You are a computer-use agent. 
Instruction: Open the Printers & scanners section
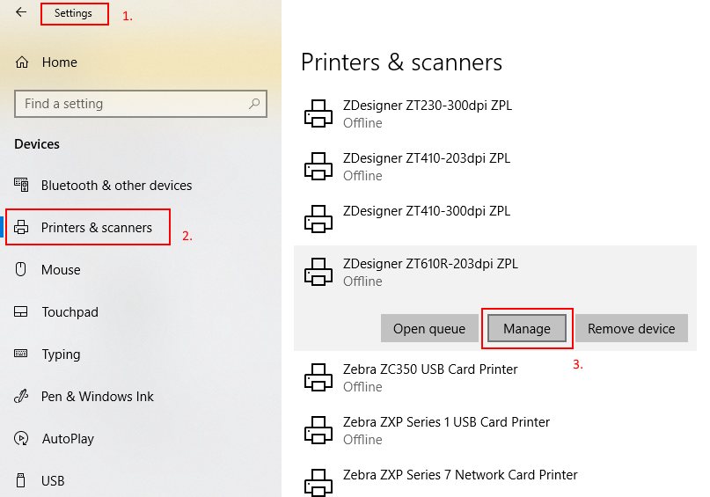[x=96, y=228]
